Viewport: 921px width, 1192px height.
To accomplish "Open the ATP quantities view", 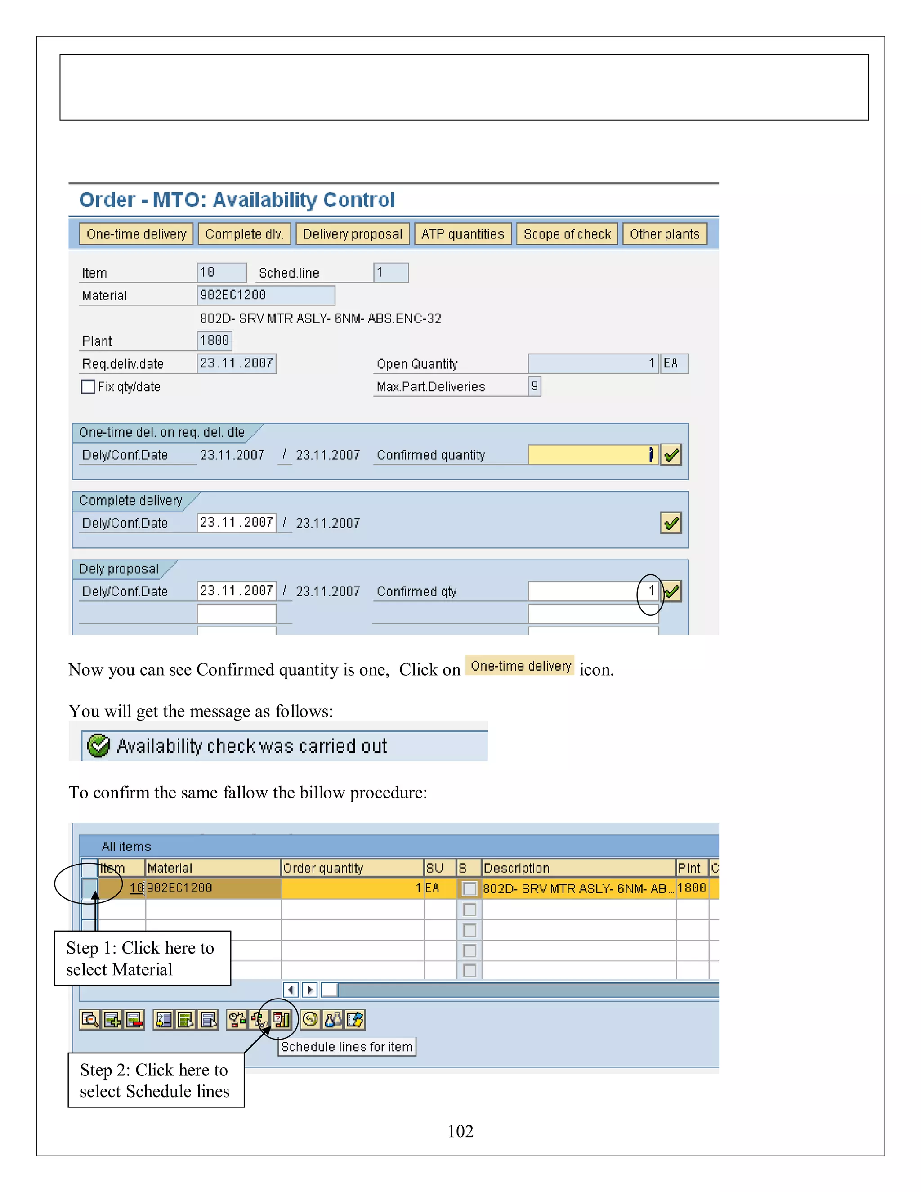I will (462, 234).
